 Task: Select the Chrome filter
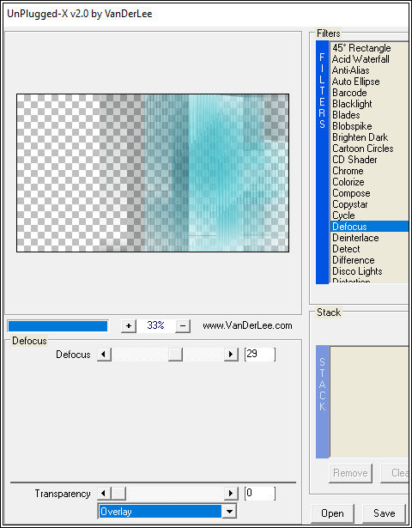coord(348,171)
